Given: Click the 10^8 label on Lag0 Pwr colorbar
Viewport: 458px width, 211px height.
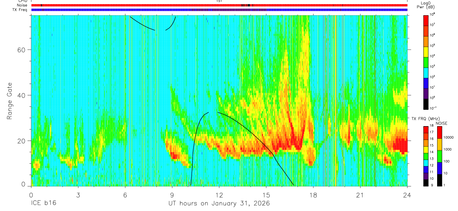Looking at the screenshot, I should point(433,14).
